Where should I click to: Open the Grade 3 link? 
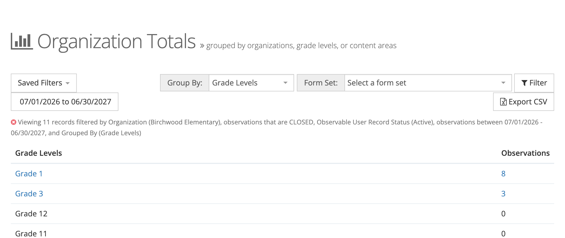click(x=29, y=194)
